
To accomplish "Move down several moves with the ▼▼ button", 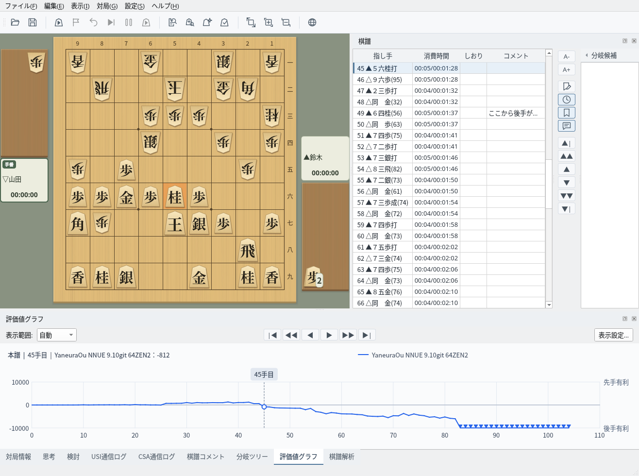I will click(567, 196).
